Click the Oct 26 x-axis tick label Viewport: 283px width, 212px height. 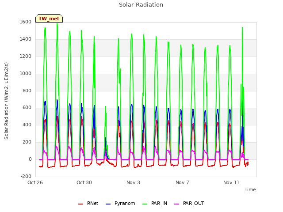(x=35, y=182)
